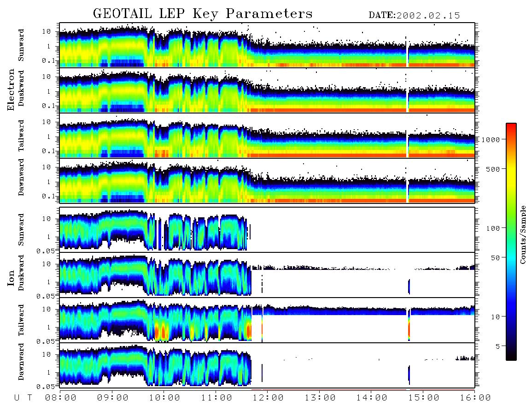
Task: Click inside the Ion Tailward spectrogram panel
Action: pos(267,320)
